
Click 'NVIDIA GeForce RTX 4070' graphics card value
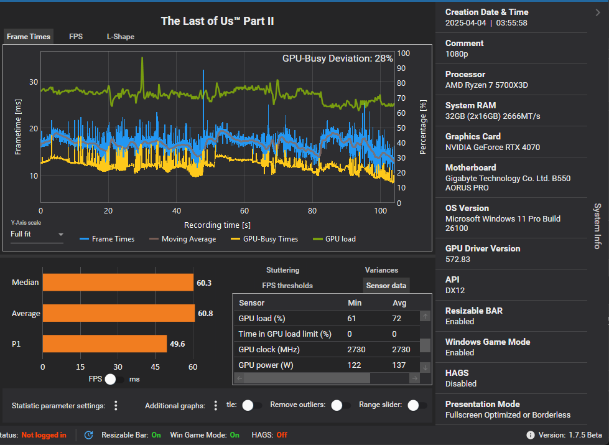pos(493,148)
